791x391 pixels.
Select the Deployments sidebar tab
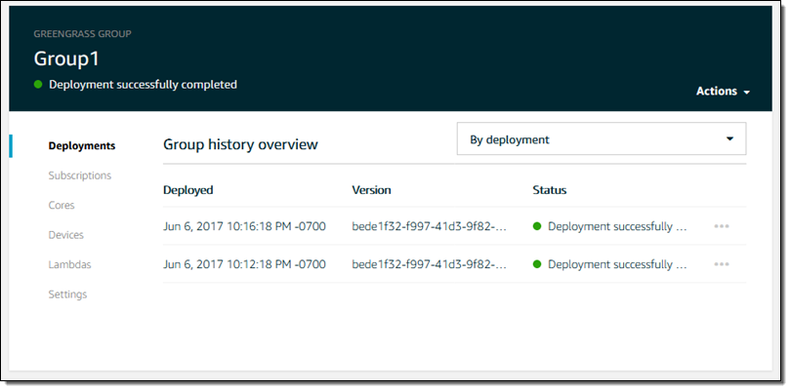pos(81,145)
